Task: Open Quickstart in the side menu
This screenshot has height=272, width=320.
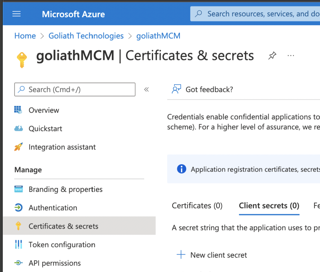Action: (45, 129)
